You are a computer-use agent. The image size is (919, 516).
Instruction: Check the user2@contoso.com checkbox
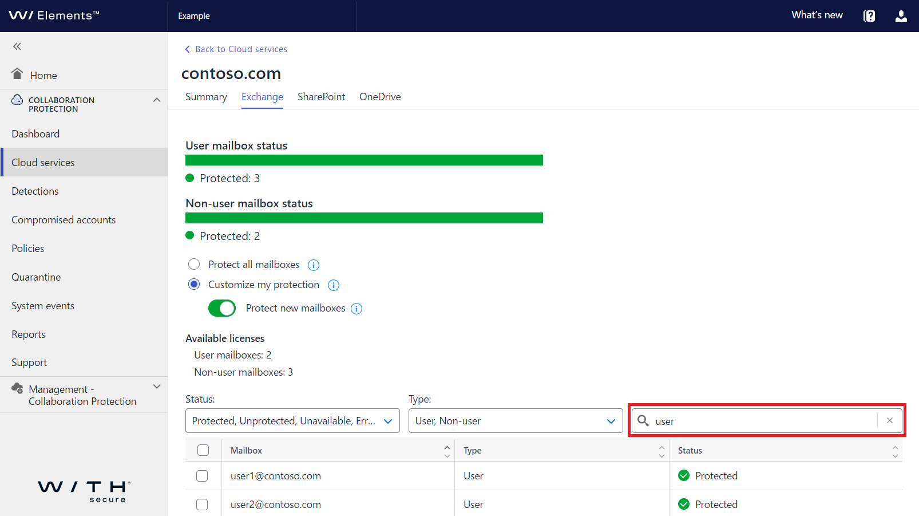(x=202, y=505)
